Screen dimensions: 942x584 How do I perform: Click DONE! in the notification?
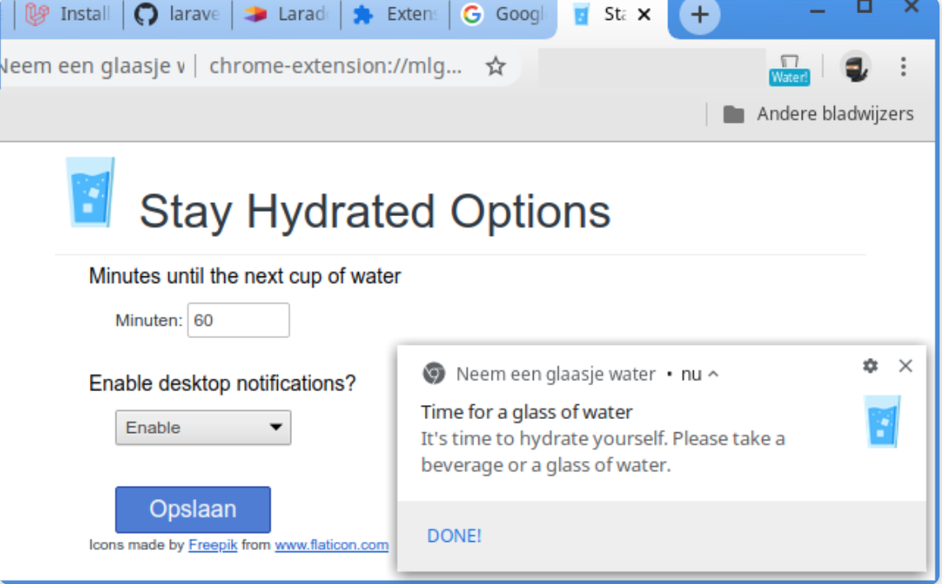point(454,536)
